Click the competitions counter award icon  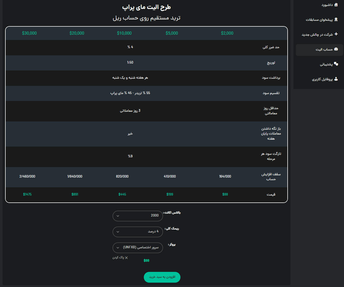(x=336, y=19)
